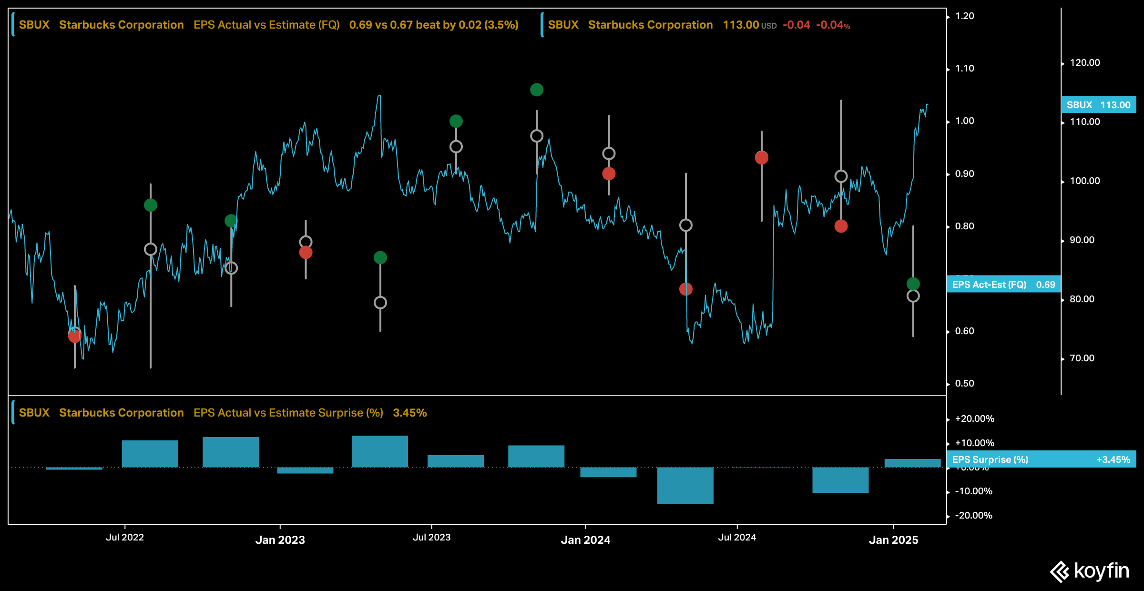Click the Jul 2023 time axis label
1144x591 pixels.
tap(431, 537)
